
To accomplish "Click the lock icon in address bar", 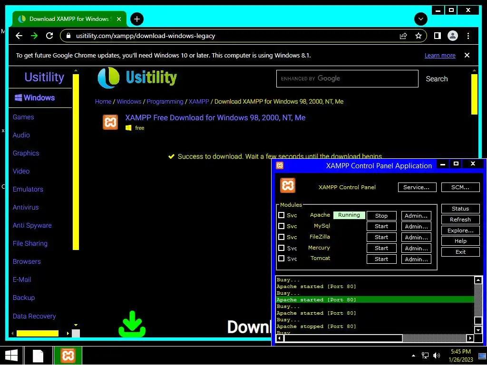I will coord(68,36).
